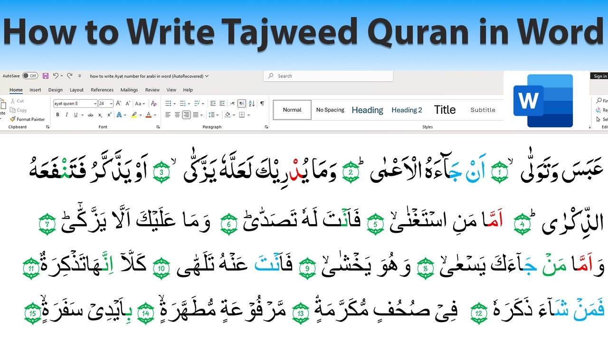Click the Search box in title bar

click(x=328, y=76)
